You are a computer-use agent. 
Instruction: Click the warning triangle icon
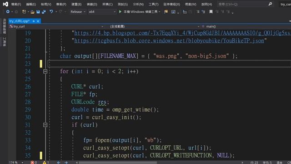(x=45, y=162)
